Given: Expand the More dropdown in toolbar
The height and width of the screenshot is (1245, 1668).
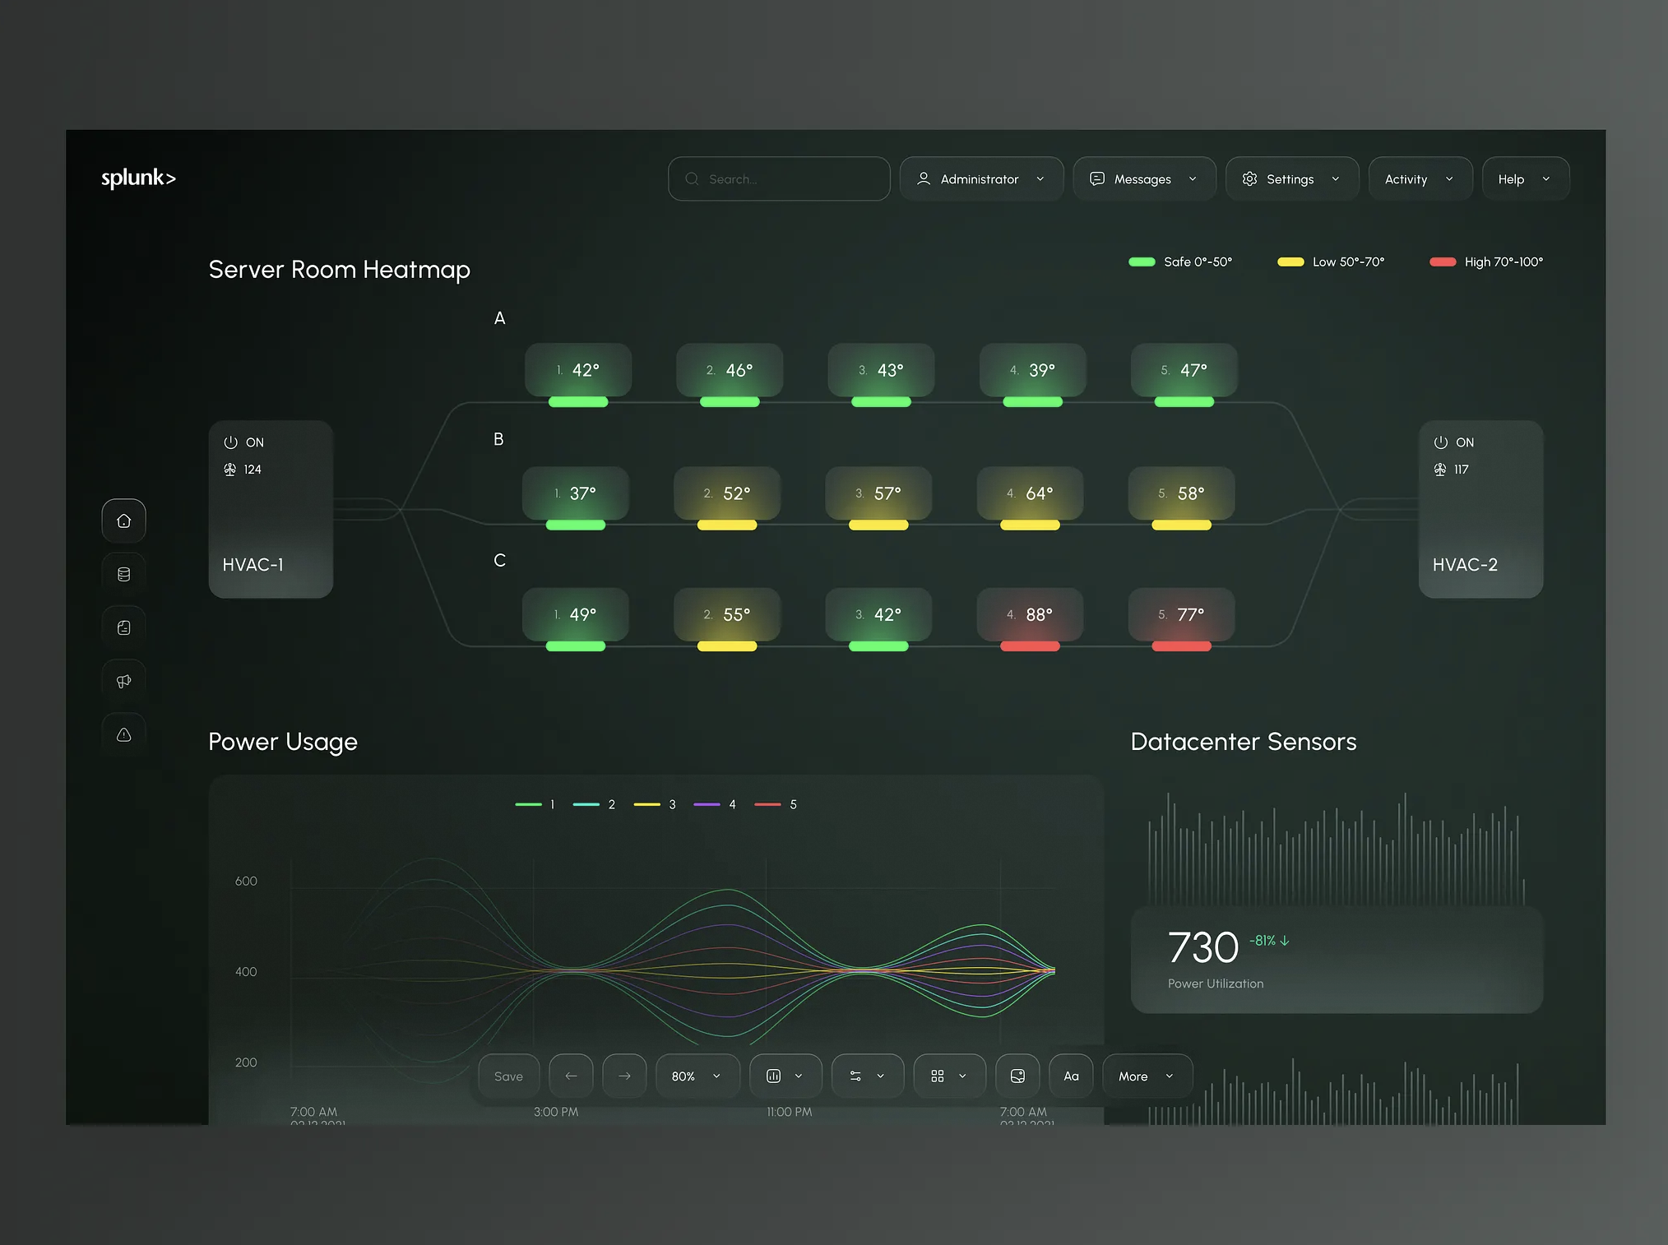Looking at the screenshot, I should click(x=1145, y=1076).
